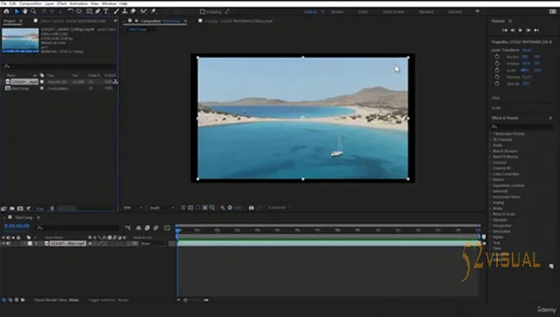This screenshot has height=317, width=560.
Task: Click the Composition Mini-Flowchart icon in timeline
Action: 128,227
